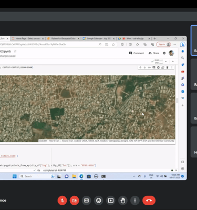This screenshot has width=197, height=210.
Task: Open the Chat app on taskbar
Action: (67, 176)
